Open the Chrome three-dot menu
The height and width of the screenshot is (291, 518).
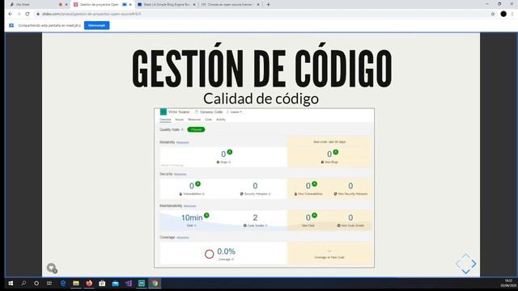coord(512,14)
